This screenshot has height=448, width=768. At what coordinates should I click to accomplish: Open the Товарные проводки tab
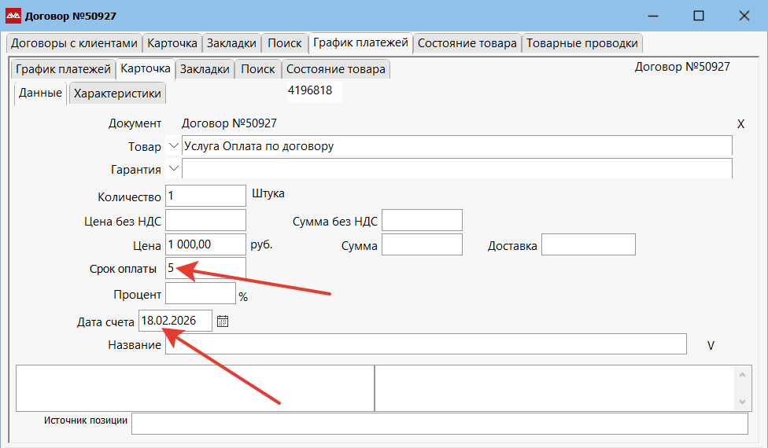[x=582, y=43]
